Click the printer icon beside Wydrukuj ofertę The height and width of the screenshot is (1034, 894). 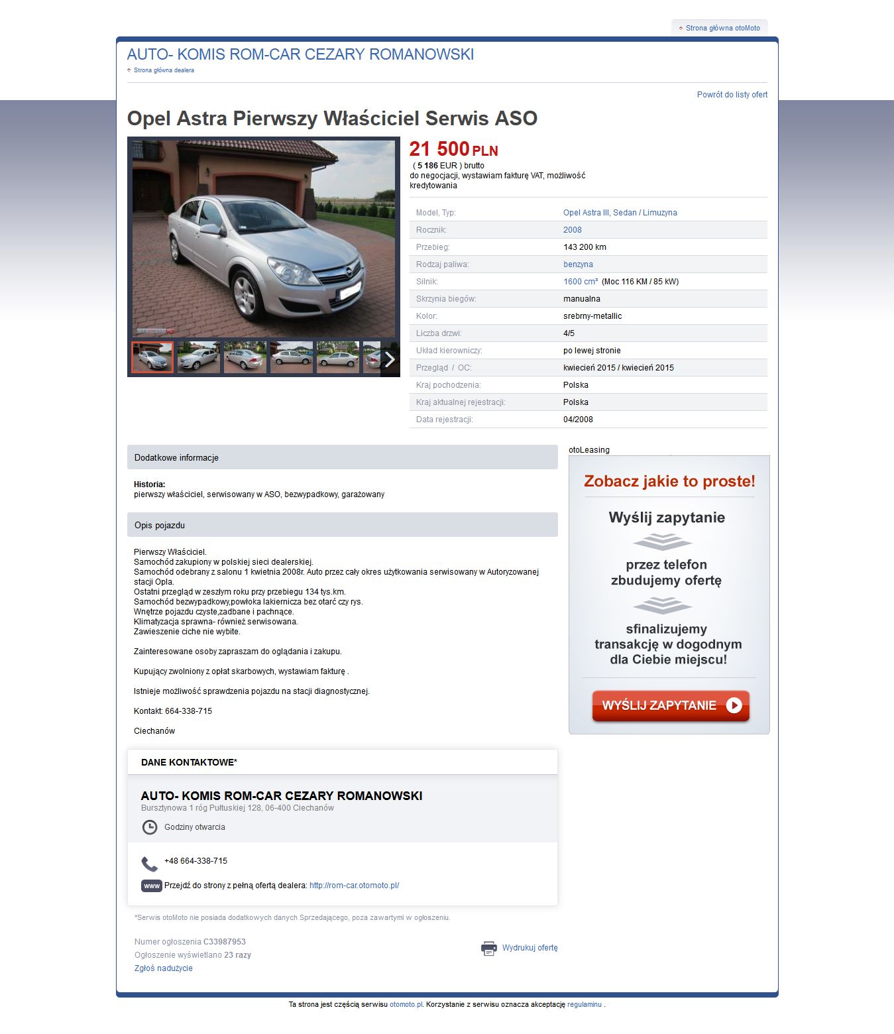point(489,948)
